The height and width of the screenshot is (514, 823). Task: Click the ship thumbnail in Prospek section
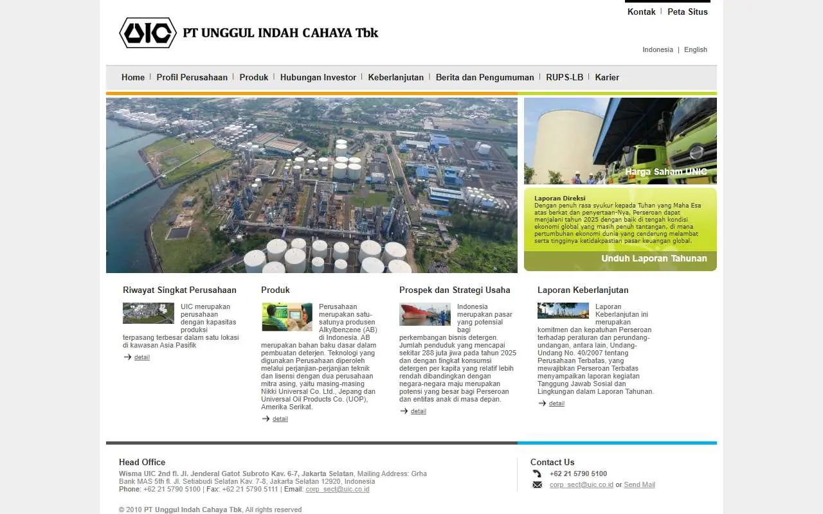tap(425, 314)
